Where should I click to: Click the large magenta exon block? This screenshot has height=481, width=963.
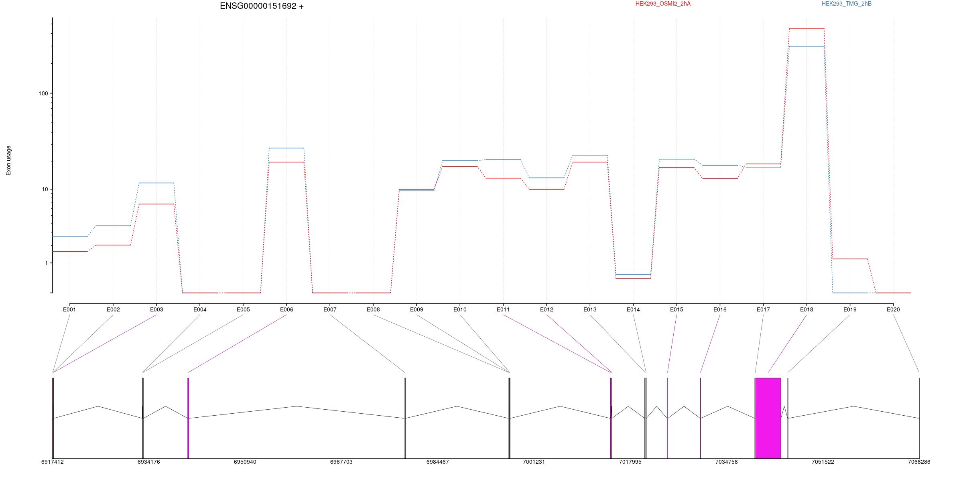coord(768,418)
